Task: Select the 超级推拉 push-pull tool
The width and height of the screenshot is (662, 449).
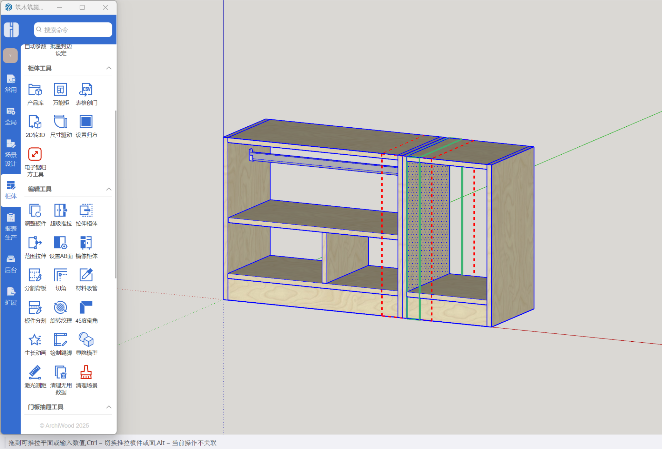Action: 61,211
